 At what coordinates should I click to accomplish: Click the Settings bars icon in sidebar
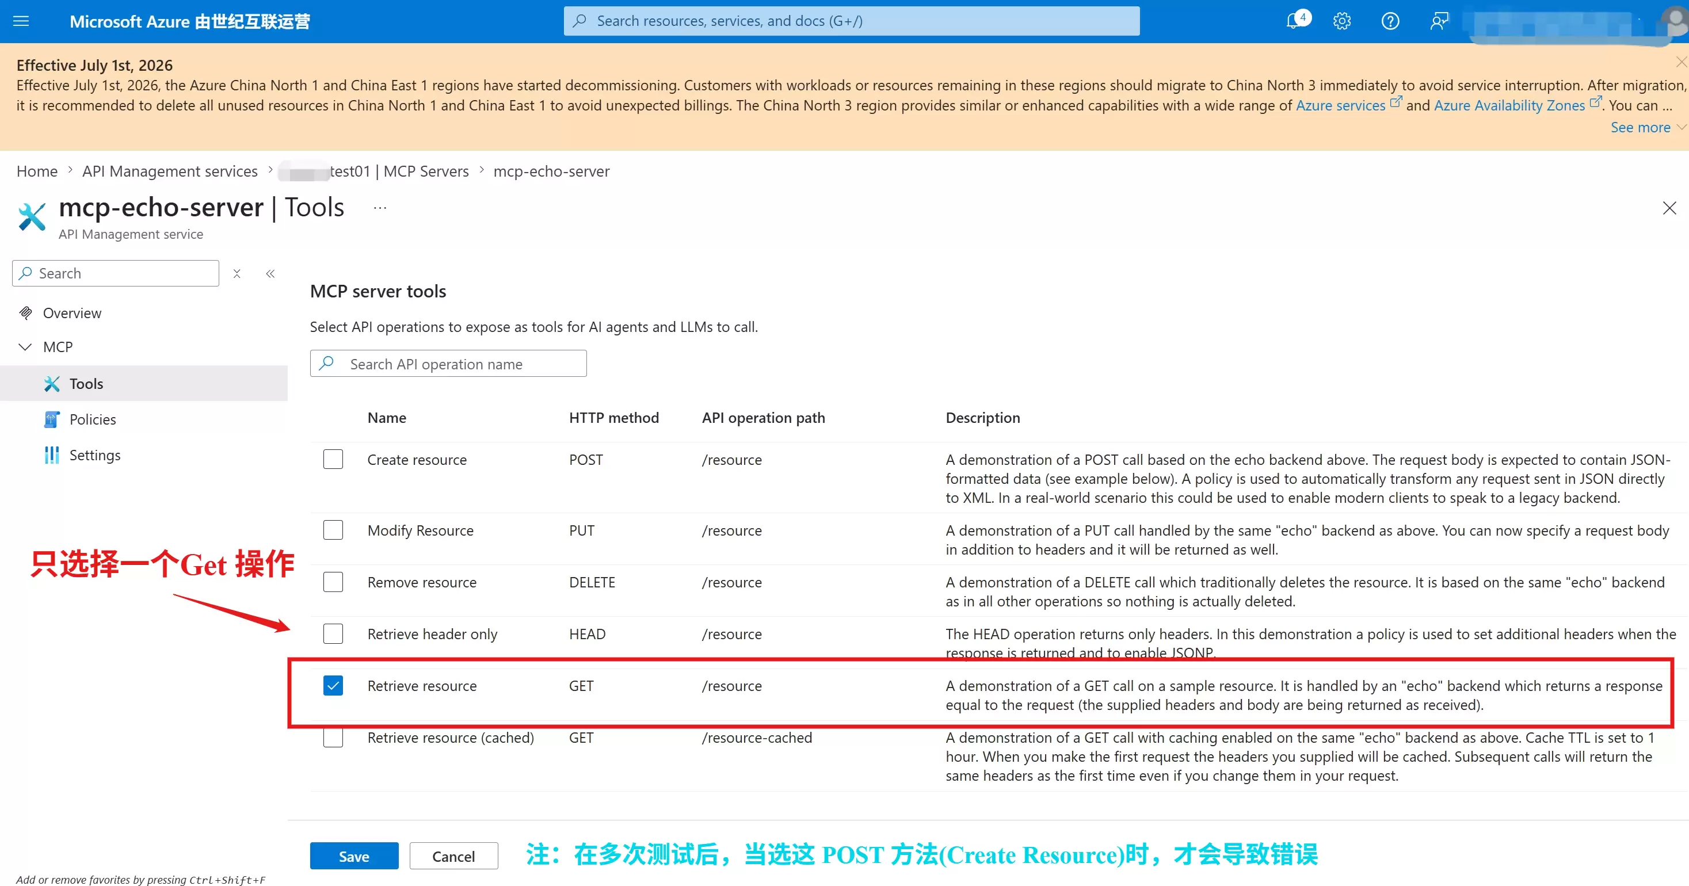(x=52, y=455)
